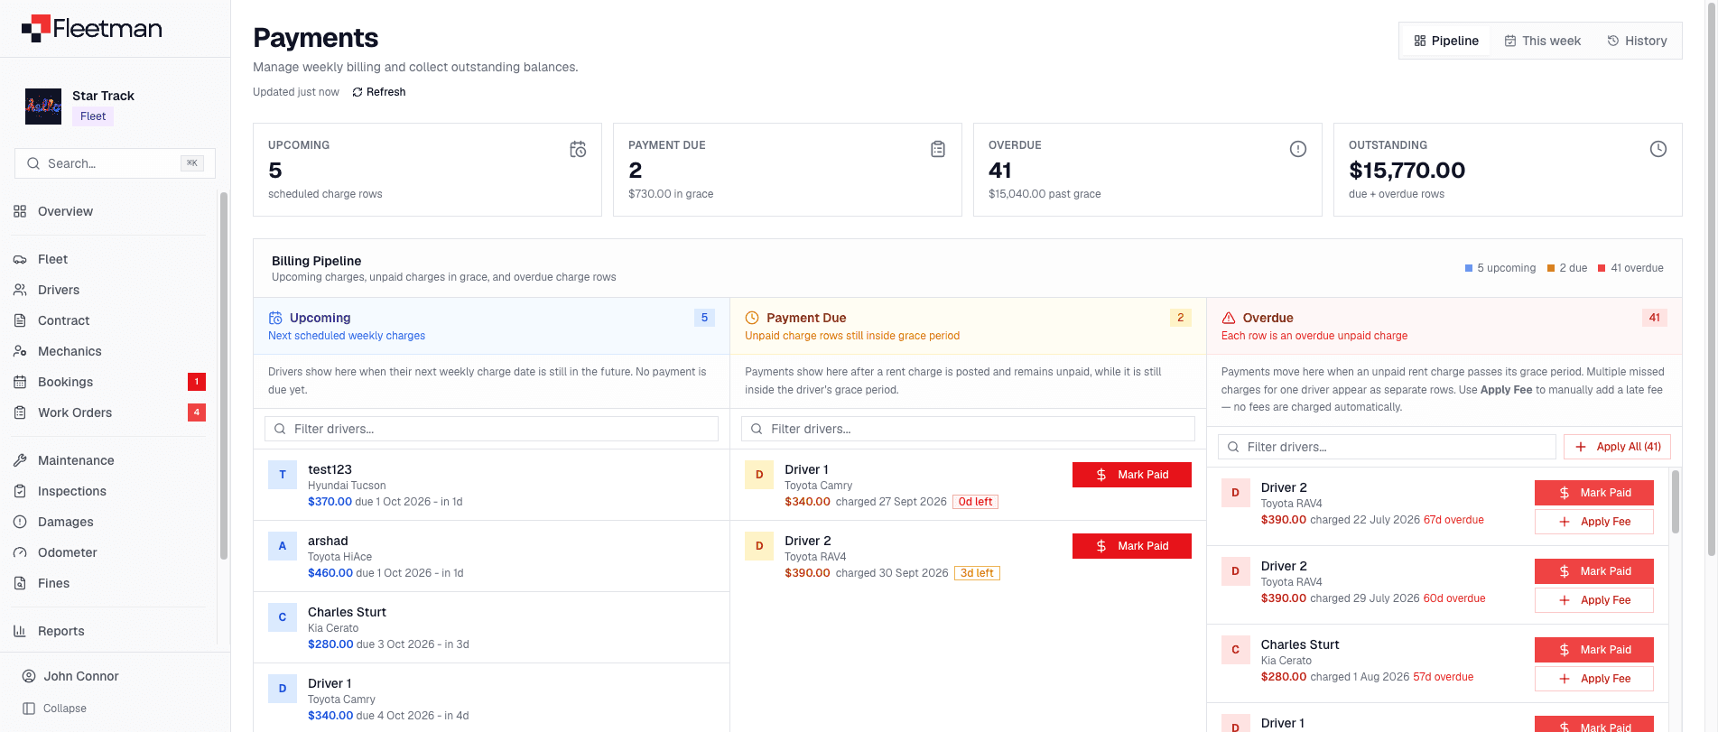Mark Driver 1's $340.00 charge as paid
Screen dimensions: 1718x732
pos(1132,475)
